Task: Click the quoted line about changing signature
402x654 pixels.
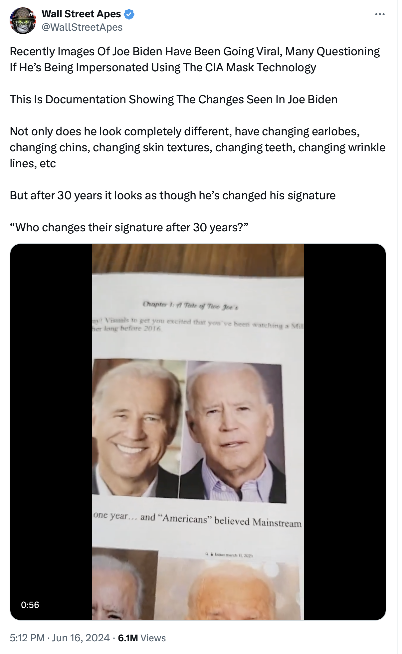Action: pos(129,227)
